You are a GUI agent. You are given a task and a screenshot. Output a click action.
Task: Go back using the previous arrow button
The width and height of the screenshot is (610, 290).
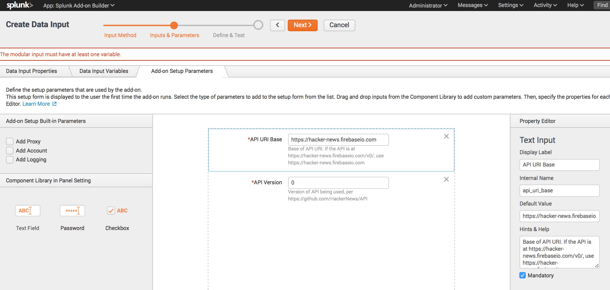click(x=277, y=25)
